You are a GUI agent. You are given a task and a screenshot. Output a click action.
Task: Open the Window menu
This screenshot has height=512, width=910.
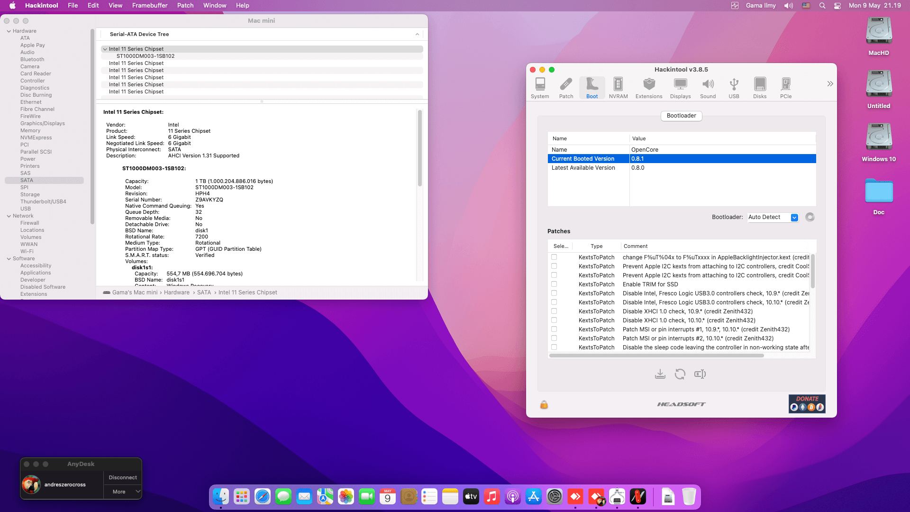(215, 5)
